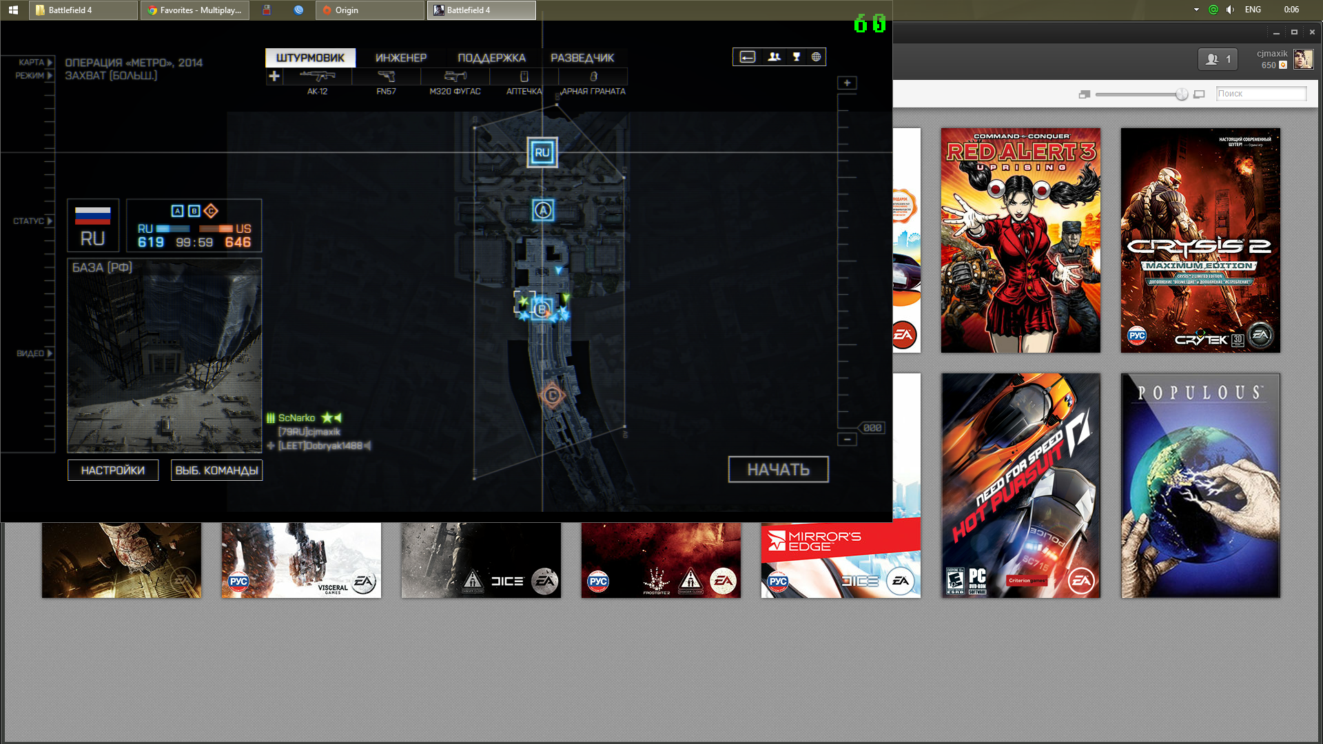Click the Windows Start button
The width and height of the screenshot is (1323, 744).
[x=13, y=10]
